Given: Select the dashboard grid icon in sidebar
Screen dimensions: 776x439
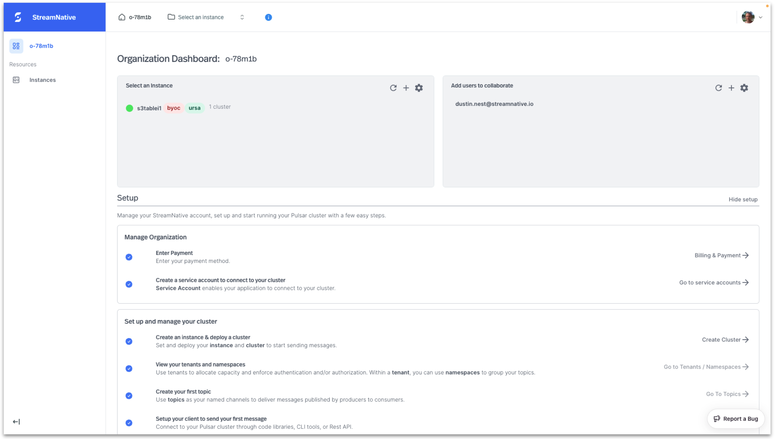Looking at the screenshot, I should point(16,46).
